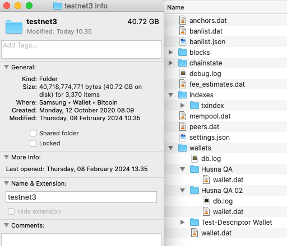Image resolution: width=287 pixels, height=246 pixels.
Task: Select the debug.log file icon
Action: click(x=183, y=73)
